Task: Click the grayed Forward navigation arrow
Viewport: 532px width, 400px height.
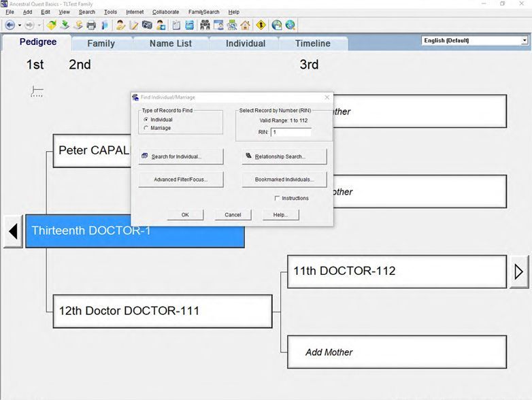Action: coord(29,25)
